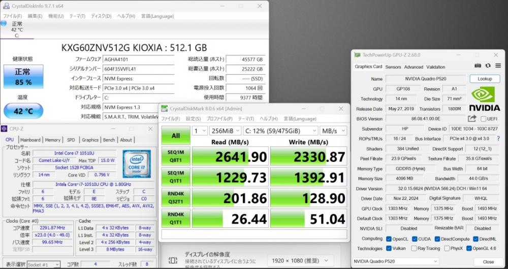This screenshot has height=269, width=508.
Task: Click the 正常 85 % health status button
Action: click(x=23, y=77)
